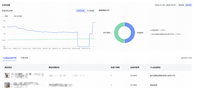Click the green donut chart segment

(116, 33)
